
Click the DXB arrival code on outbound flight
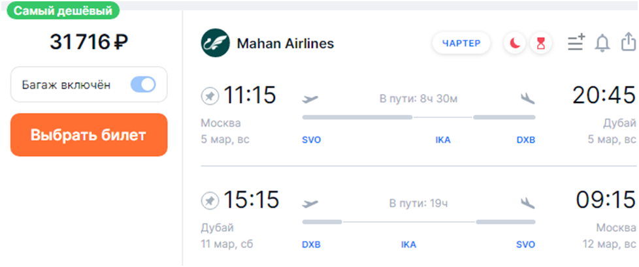(x=525, y=140)
